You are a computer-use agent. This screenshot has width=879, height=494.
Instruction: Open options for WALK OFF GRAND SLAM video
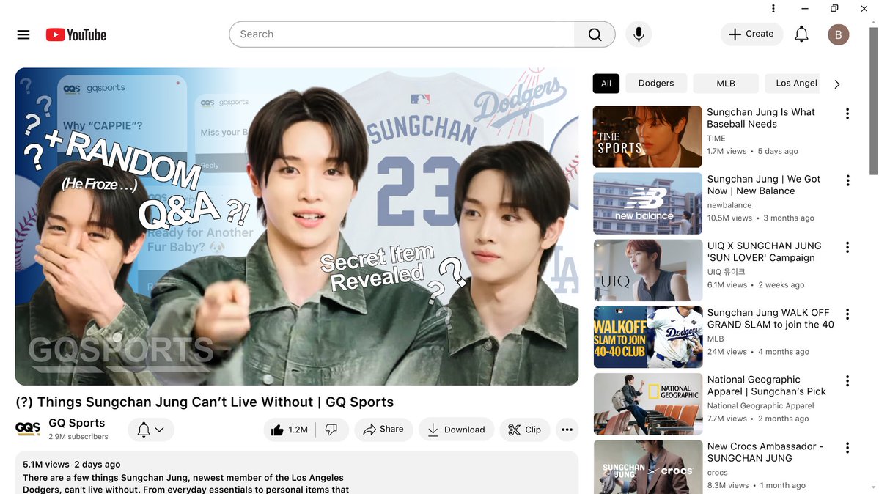click(x=847, y=314)
